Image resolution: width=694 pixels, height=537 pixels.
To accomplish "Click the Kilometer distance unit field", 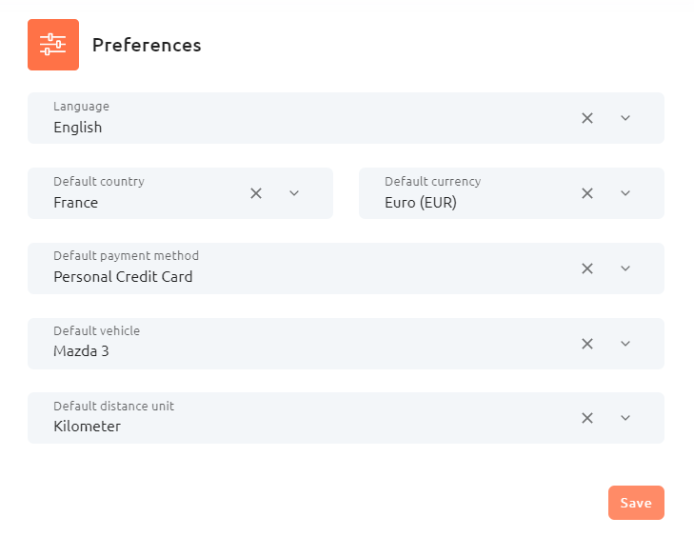I will (346, 418).
